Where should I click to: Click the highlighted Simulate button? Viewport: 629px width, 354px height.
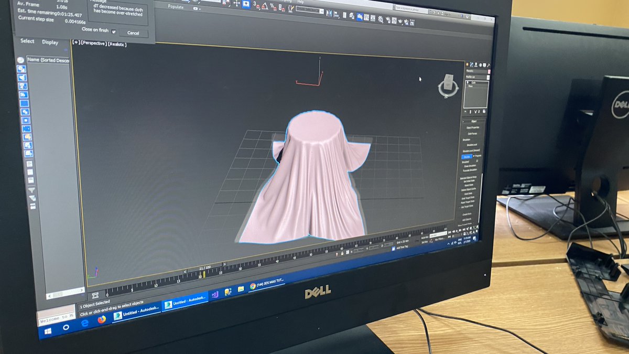point(467,156)
